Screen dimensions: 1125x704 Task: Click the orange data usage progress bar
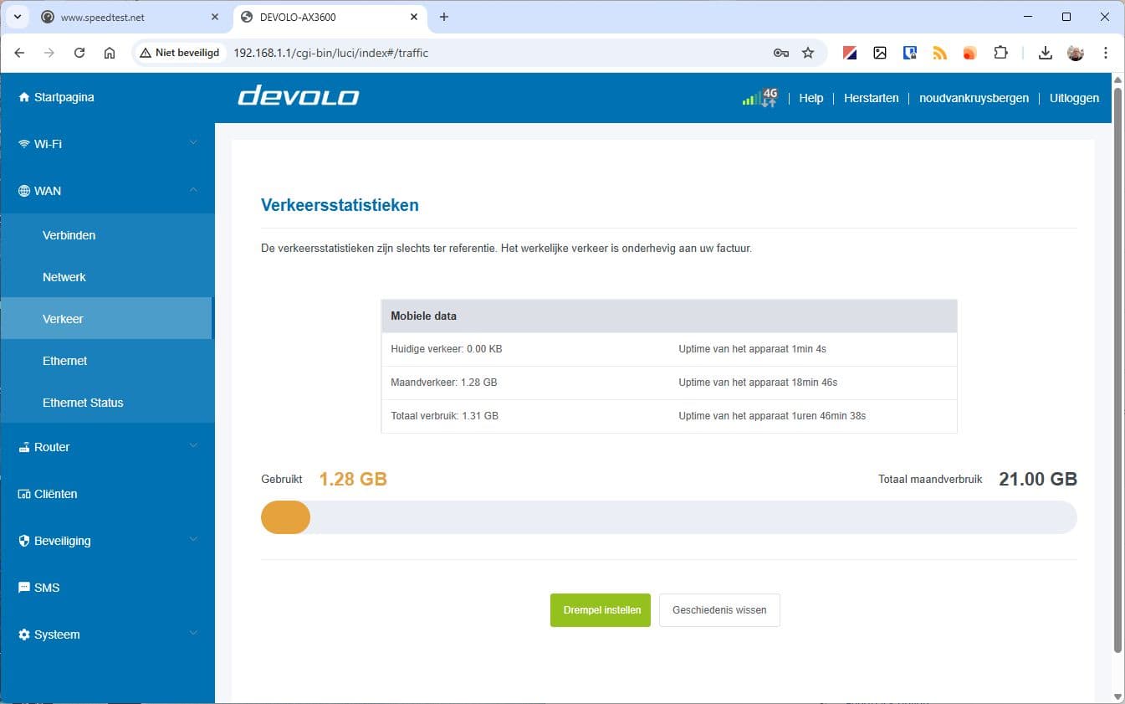[286, 517]
